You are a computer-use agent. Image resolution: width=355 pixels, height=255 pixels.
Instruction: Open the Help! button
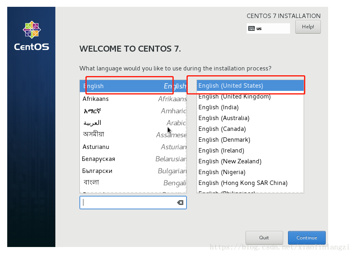(x=308, y=27)
